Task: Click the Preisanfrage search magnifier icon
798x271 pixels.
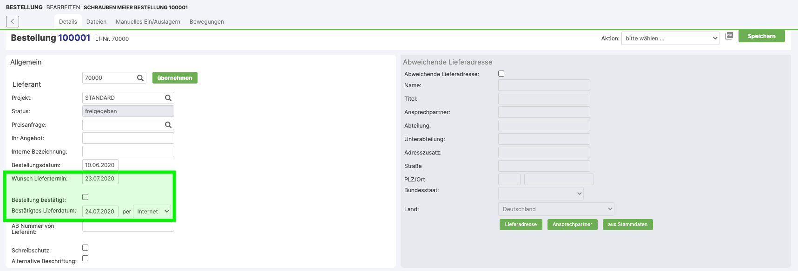Action: coord(168,125)
